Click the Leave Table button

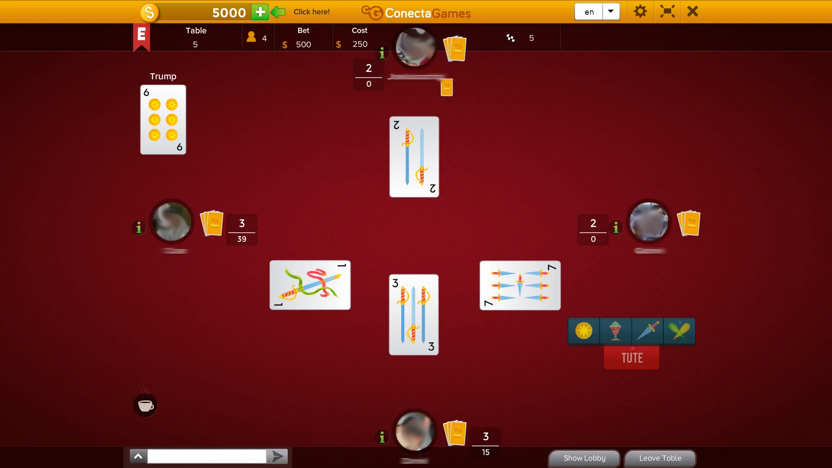(660, 458)
